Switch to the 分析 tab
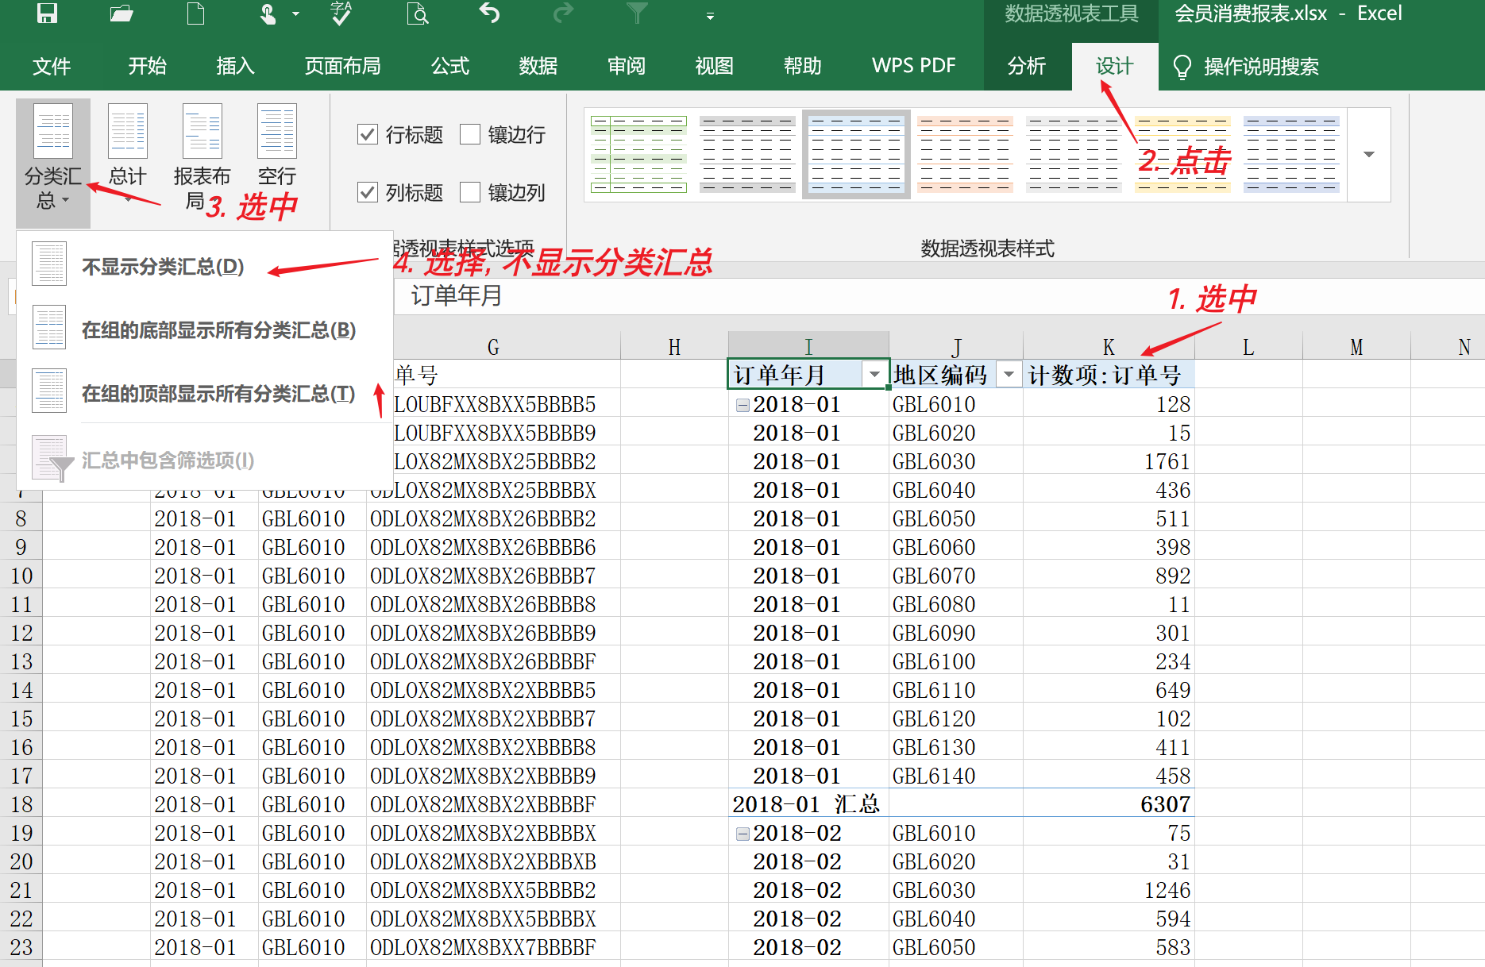 point(1027,67)
